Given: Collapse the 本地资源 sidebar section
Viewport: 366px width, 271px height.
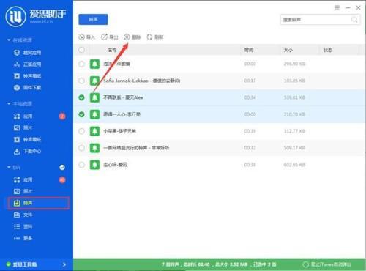Looking at the screenshot, I should tap(9, 104).
